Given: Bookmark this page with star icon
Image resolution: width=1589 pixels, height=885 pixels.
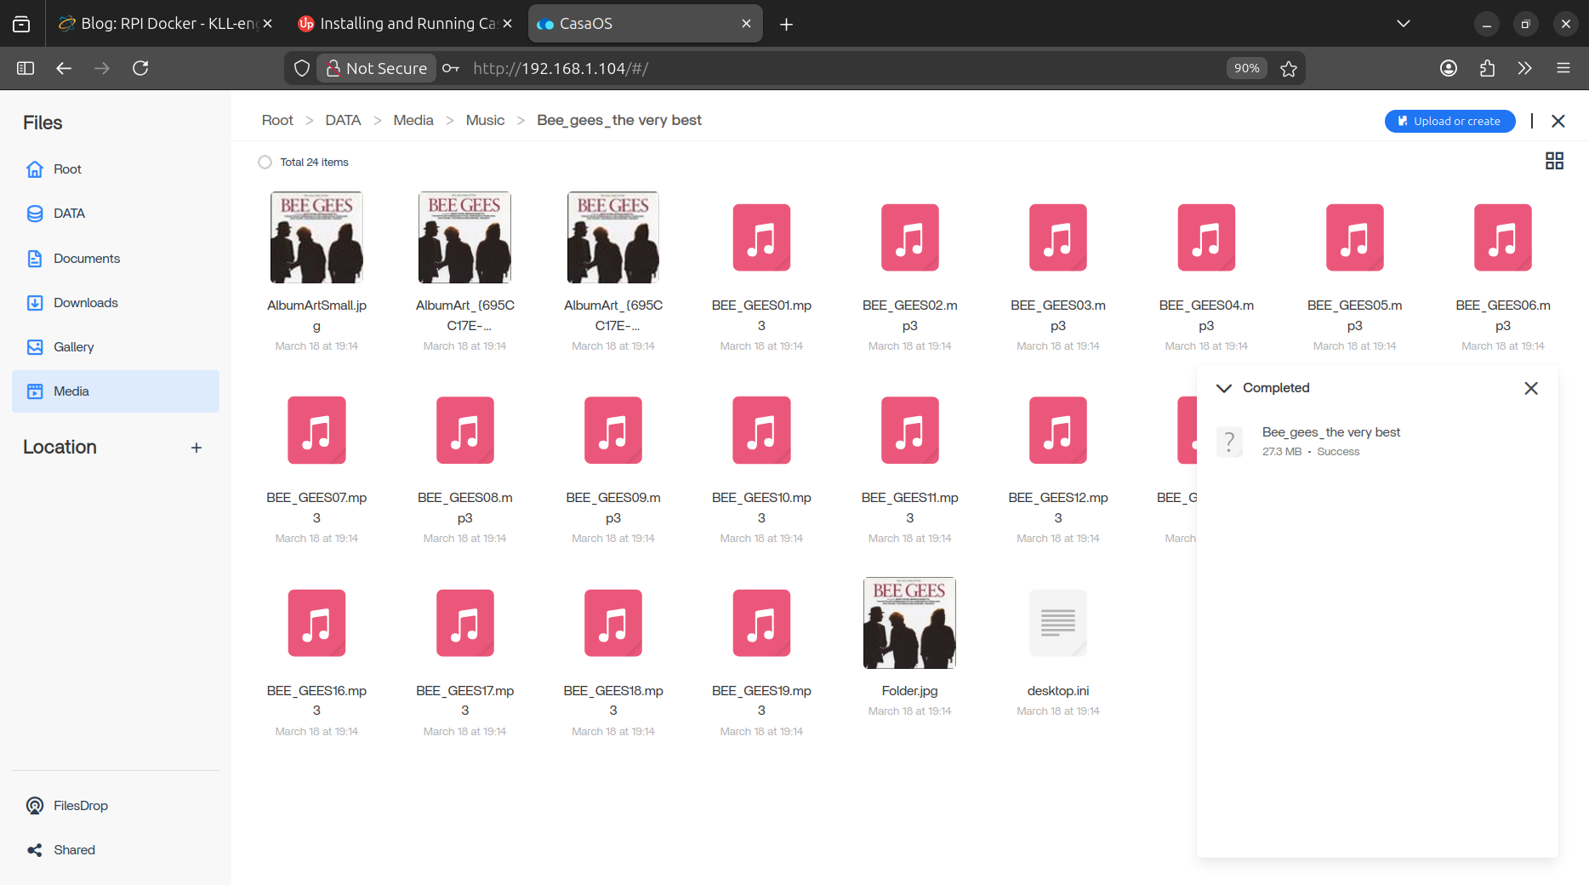Looking at the screenshot, I should click(1289, 68).
